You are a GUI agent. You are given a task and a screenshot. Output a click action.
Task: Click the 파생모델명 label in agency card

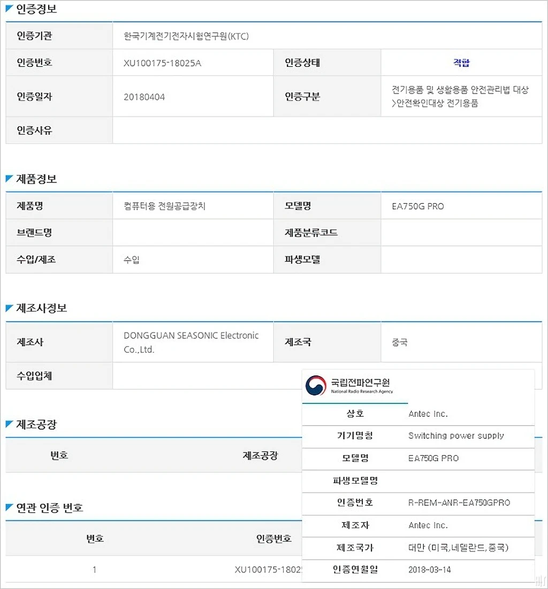(355, 480)
